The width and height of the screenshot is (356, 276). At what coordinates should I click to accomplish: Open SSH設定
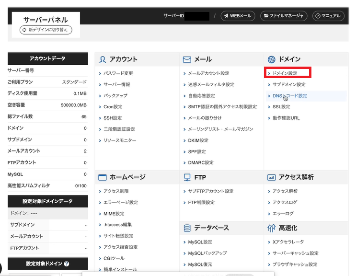point(113,118)
